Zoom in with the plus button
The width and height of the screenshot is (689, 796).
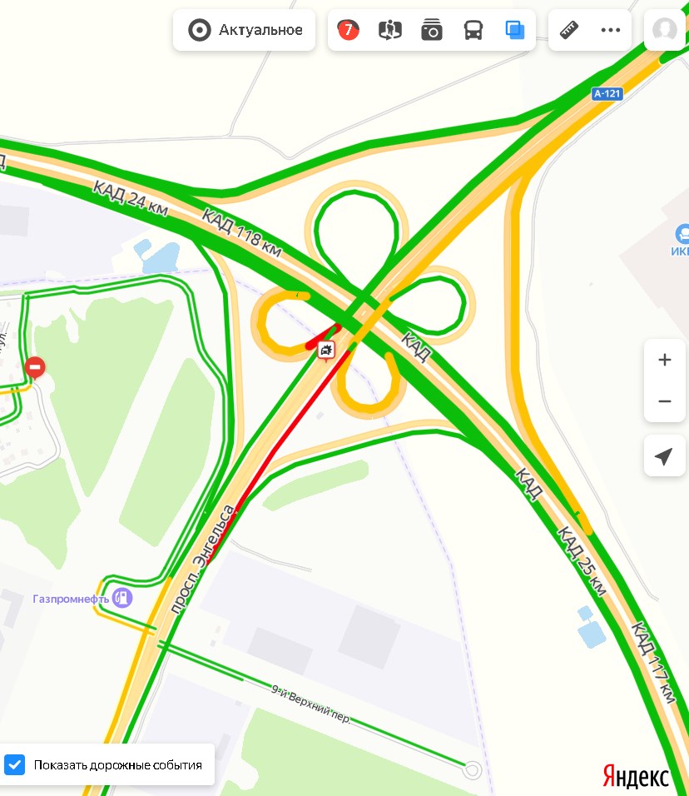pos(665,360)
